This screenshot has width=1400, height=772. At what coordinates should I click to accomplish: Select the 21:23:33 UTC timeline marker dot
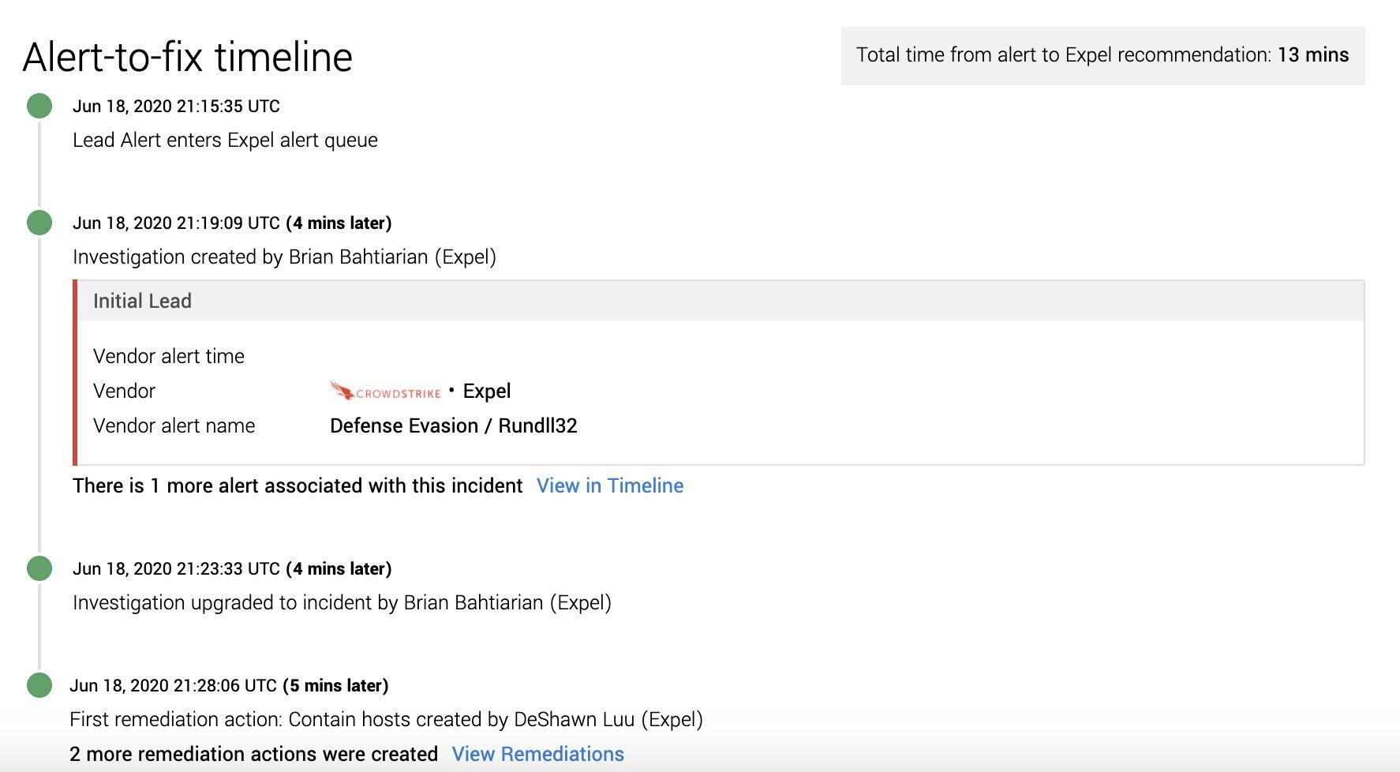pos(39,568)
